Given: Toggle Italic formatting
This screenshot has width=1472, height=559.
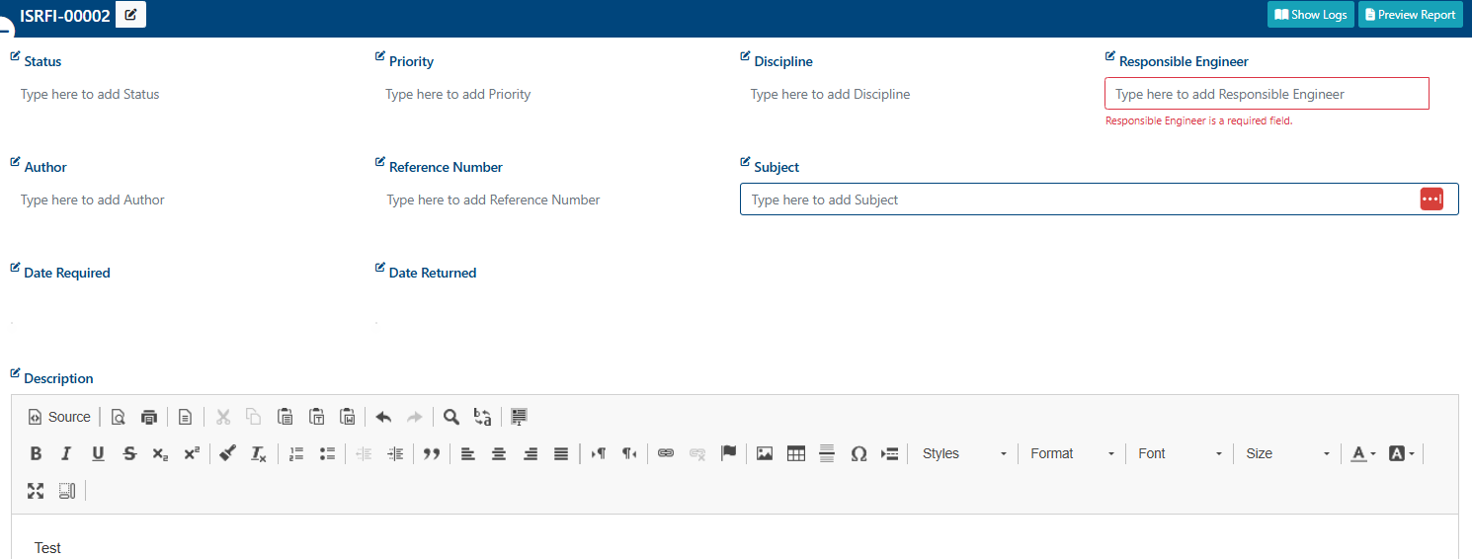Looking at the screenshot, I should tap(66, 453).
